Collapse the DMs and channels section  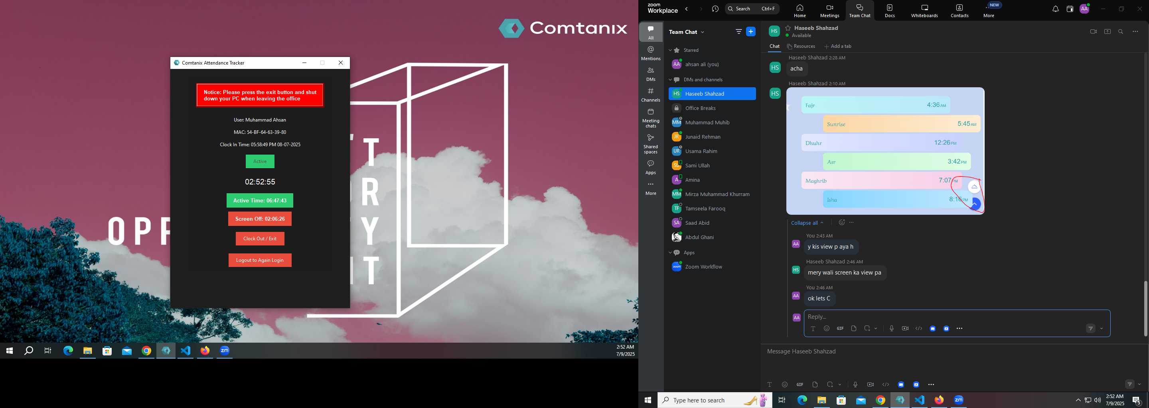point(670,80)
